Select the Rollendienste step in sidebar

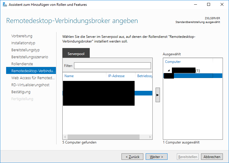pyautogui.click(x=22, y=64)
